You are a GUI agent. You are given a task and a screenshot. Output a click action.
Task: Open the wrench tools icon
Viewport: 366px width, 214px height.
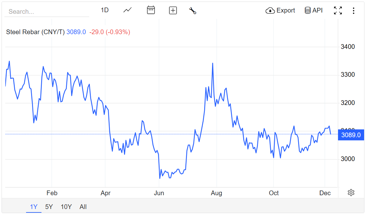tap(193, 11)
